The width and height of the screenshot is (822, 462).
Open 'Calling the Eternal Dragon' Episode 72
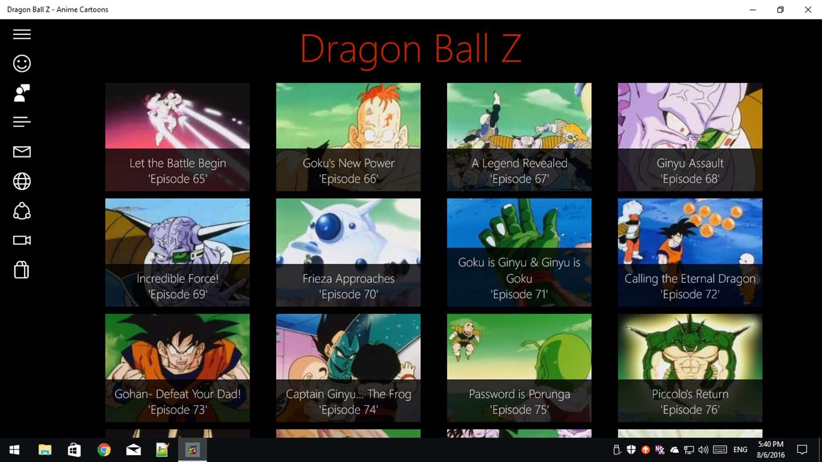tap(690, 253)
